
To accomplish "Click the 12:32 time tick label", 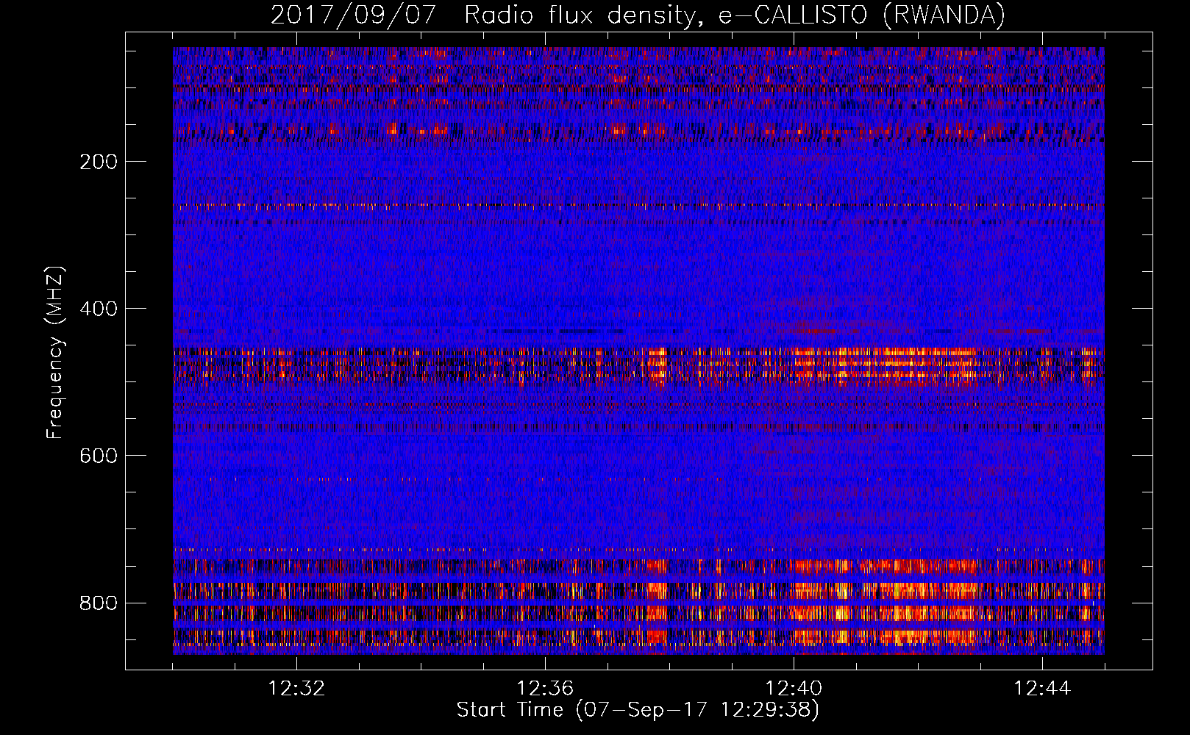I will 296,688.
